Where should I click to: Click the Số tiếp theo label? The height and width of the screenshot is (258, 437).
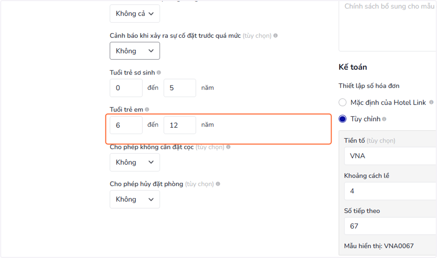[362, 211]
